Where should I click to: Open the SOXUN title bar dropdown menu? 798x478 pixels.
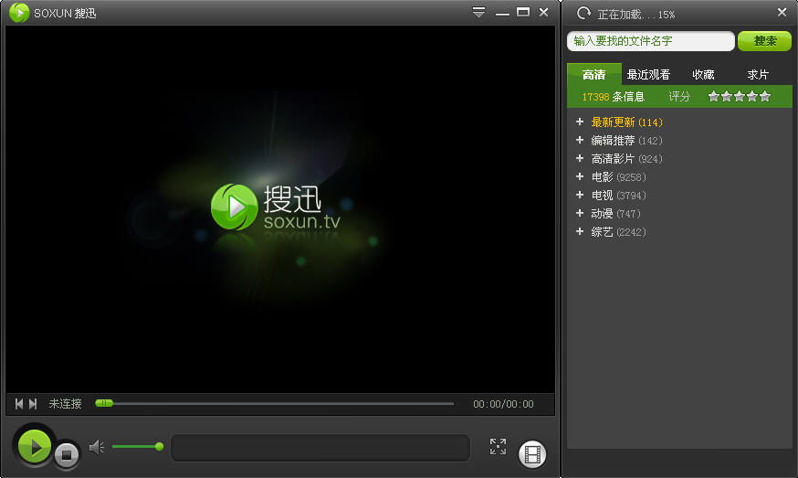(x=478, y=12)
